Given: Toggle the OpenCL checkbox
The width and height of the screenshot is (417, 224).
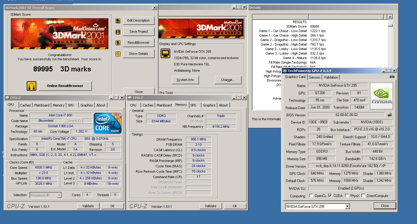Looking at the screenshot, I should (x=311, y=196).
